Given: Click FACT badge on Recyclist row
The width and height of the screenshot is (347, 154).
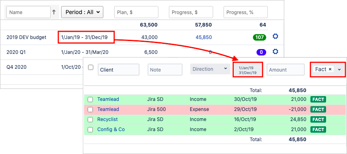Looking at the screenshot, I should tap(318, 119).
